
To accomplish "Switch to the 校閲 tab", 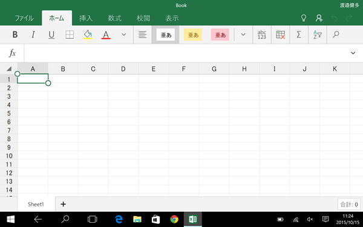I will [143, 18].
